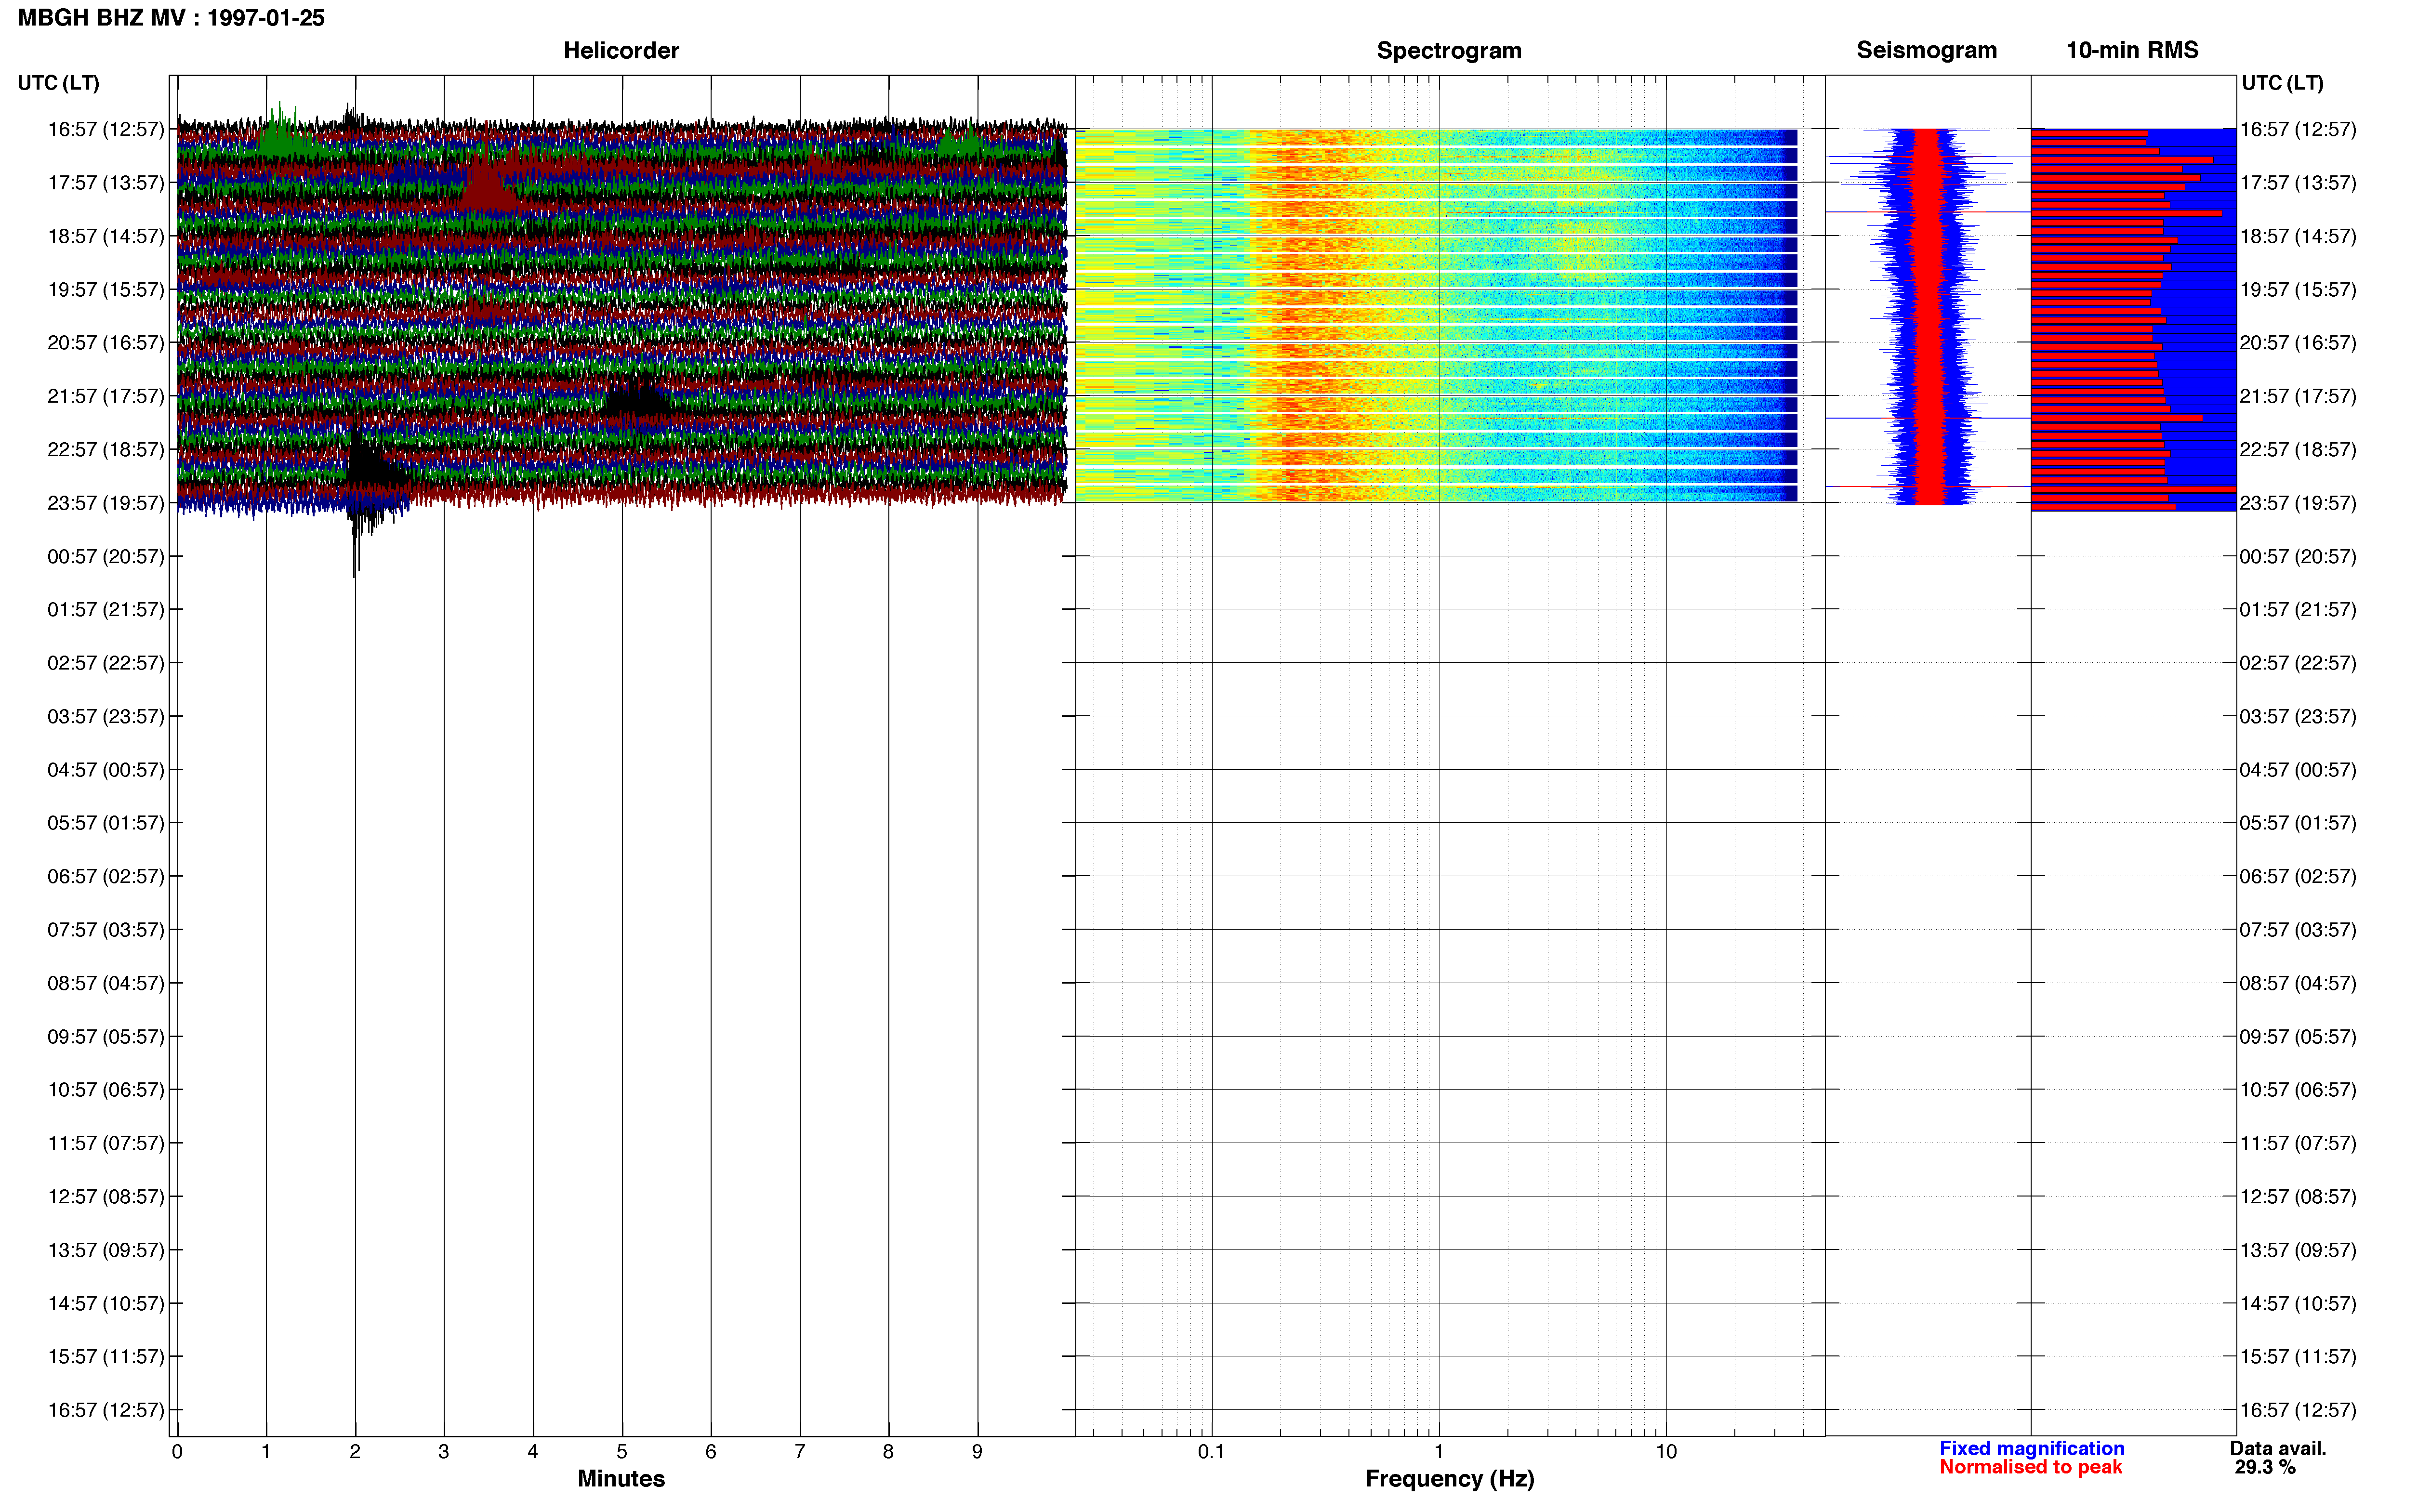The height and width of the screenshot is (1512, 2418).
Task: Click the 07:57 (03:57) label beside the RMS panel
Action: pos(2298,930)
